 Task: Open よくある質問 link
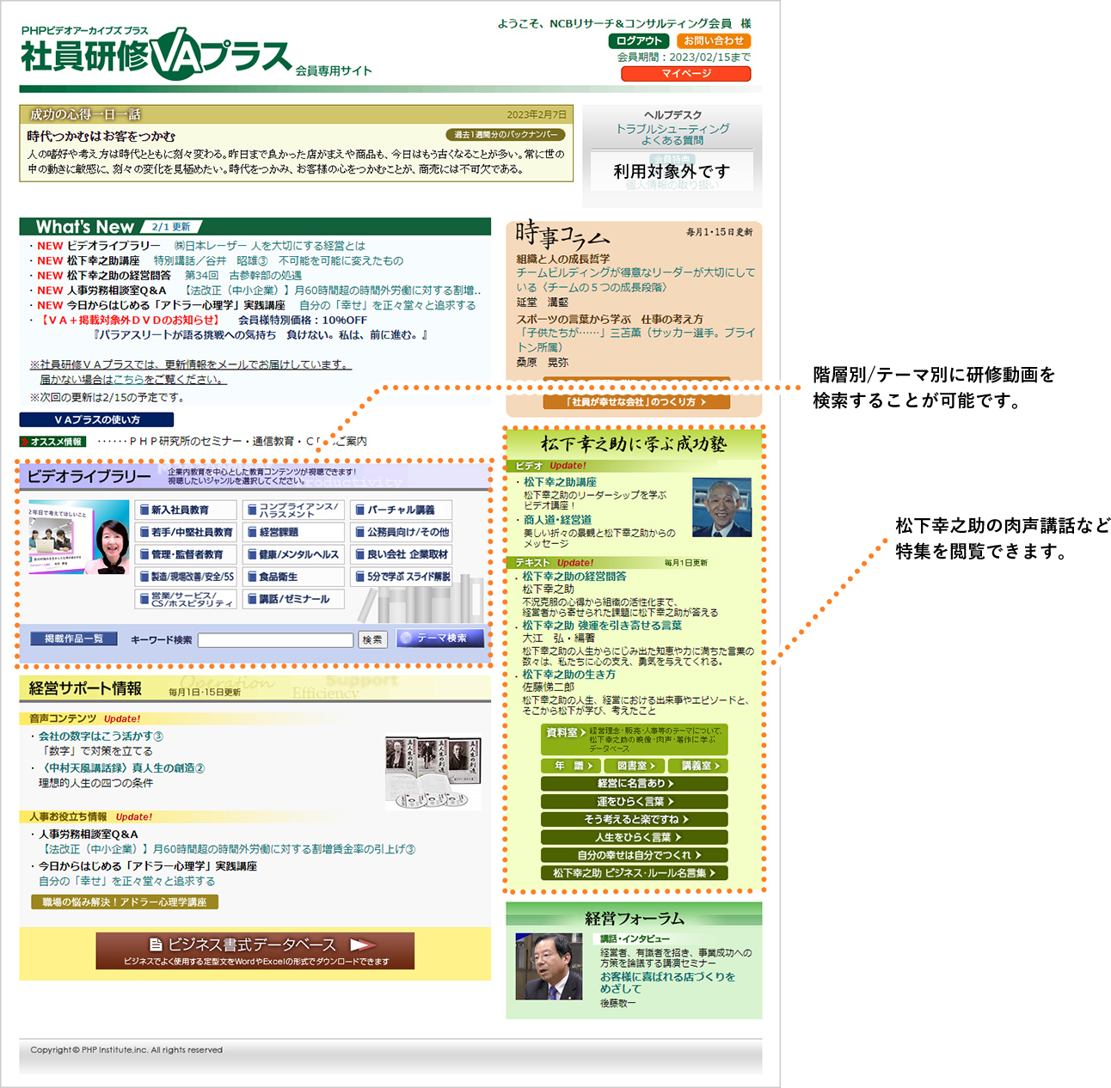click(672, 141)
